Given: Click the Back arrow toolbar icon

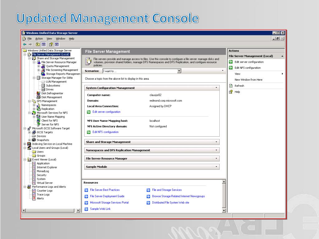Looking at the screenshot, I should pyautogui.click(x=25, y=44).
